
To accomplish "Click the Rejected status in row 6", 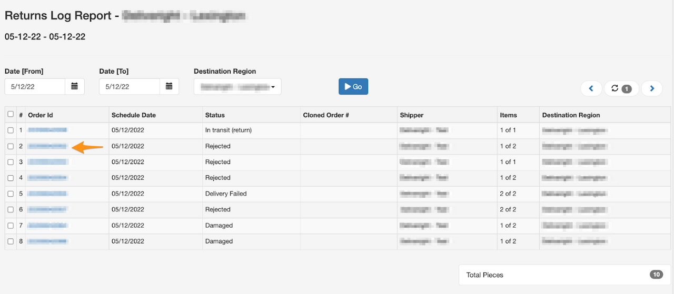I will click(218, 209).
